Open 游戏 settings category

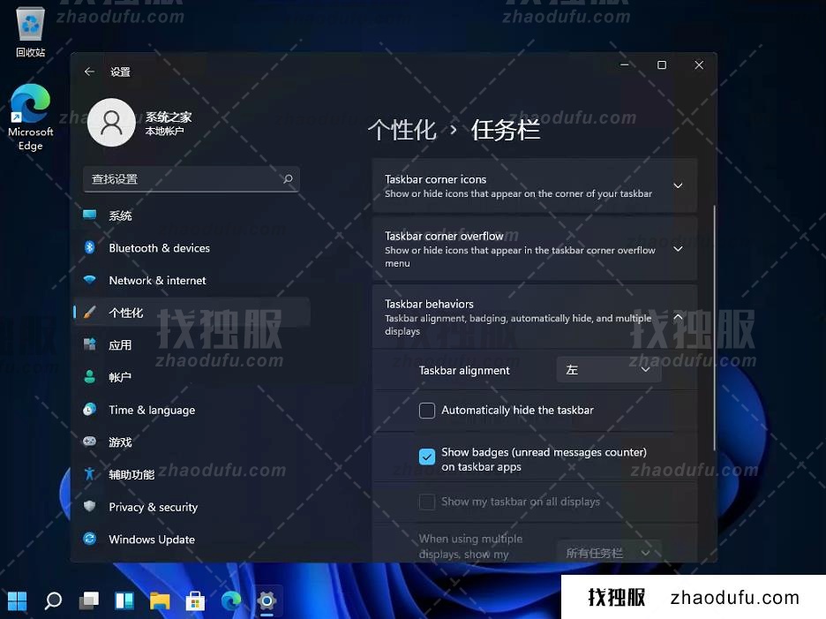coord(191,442)
